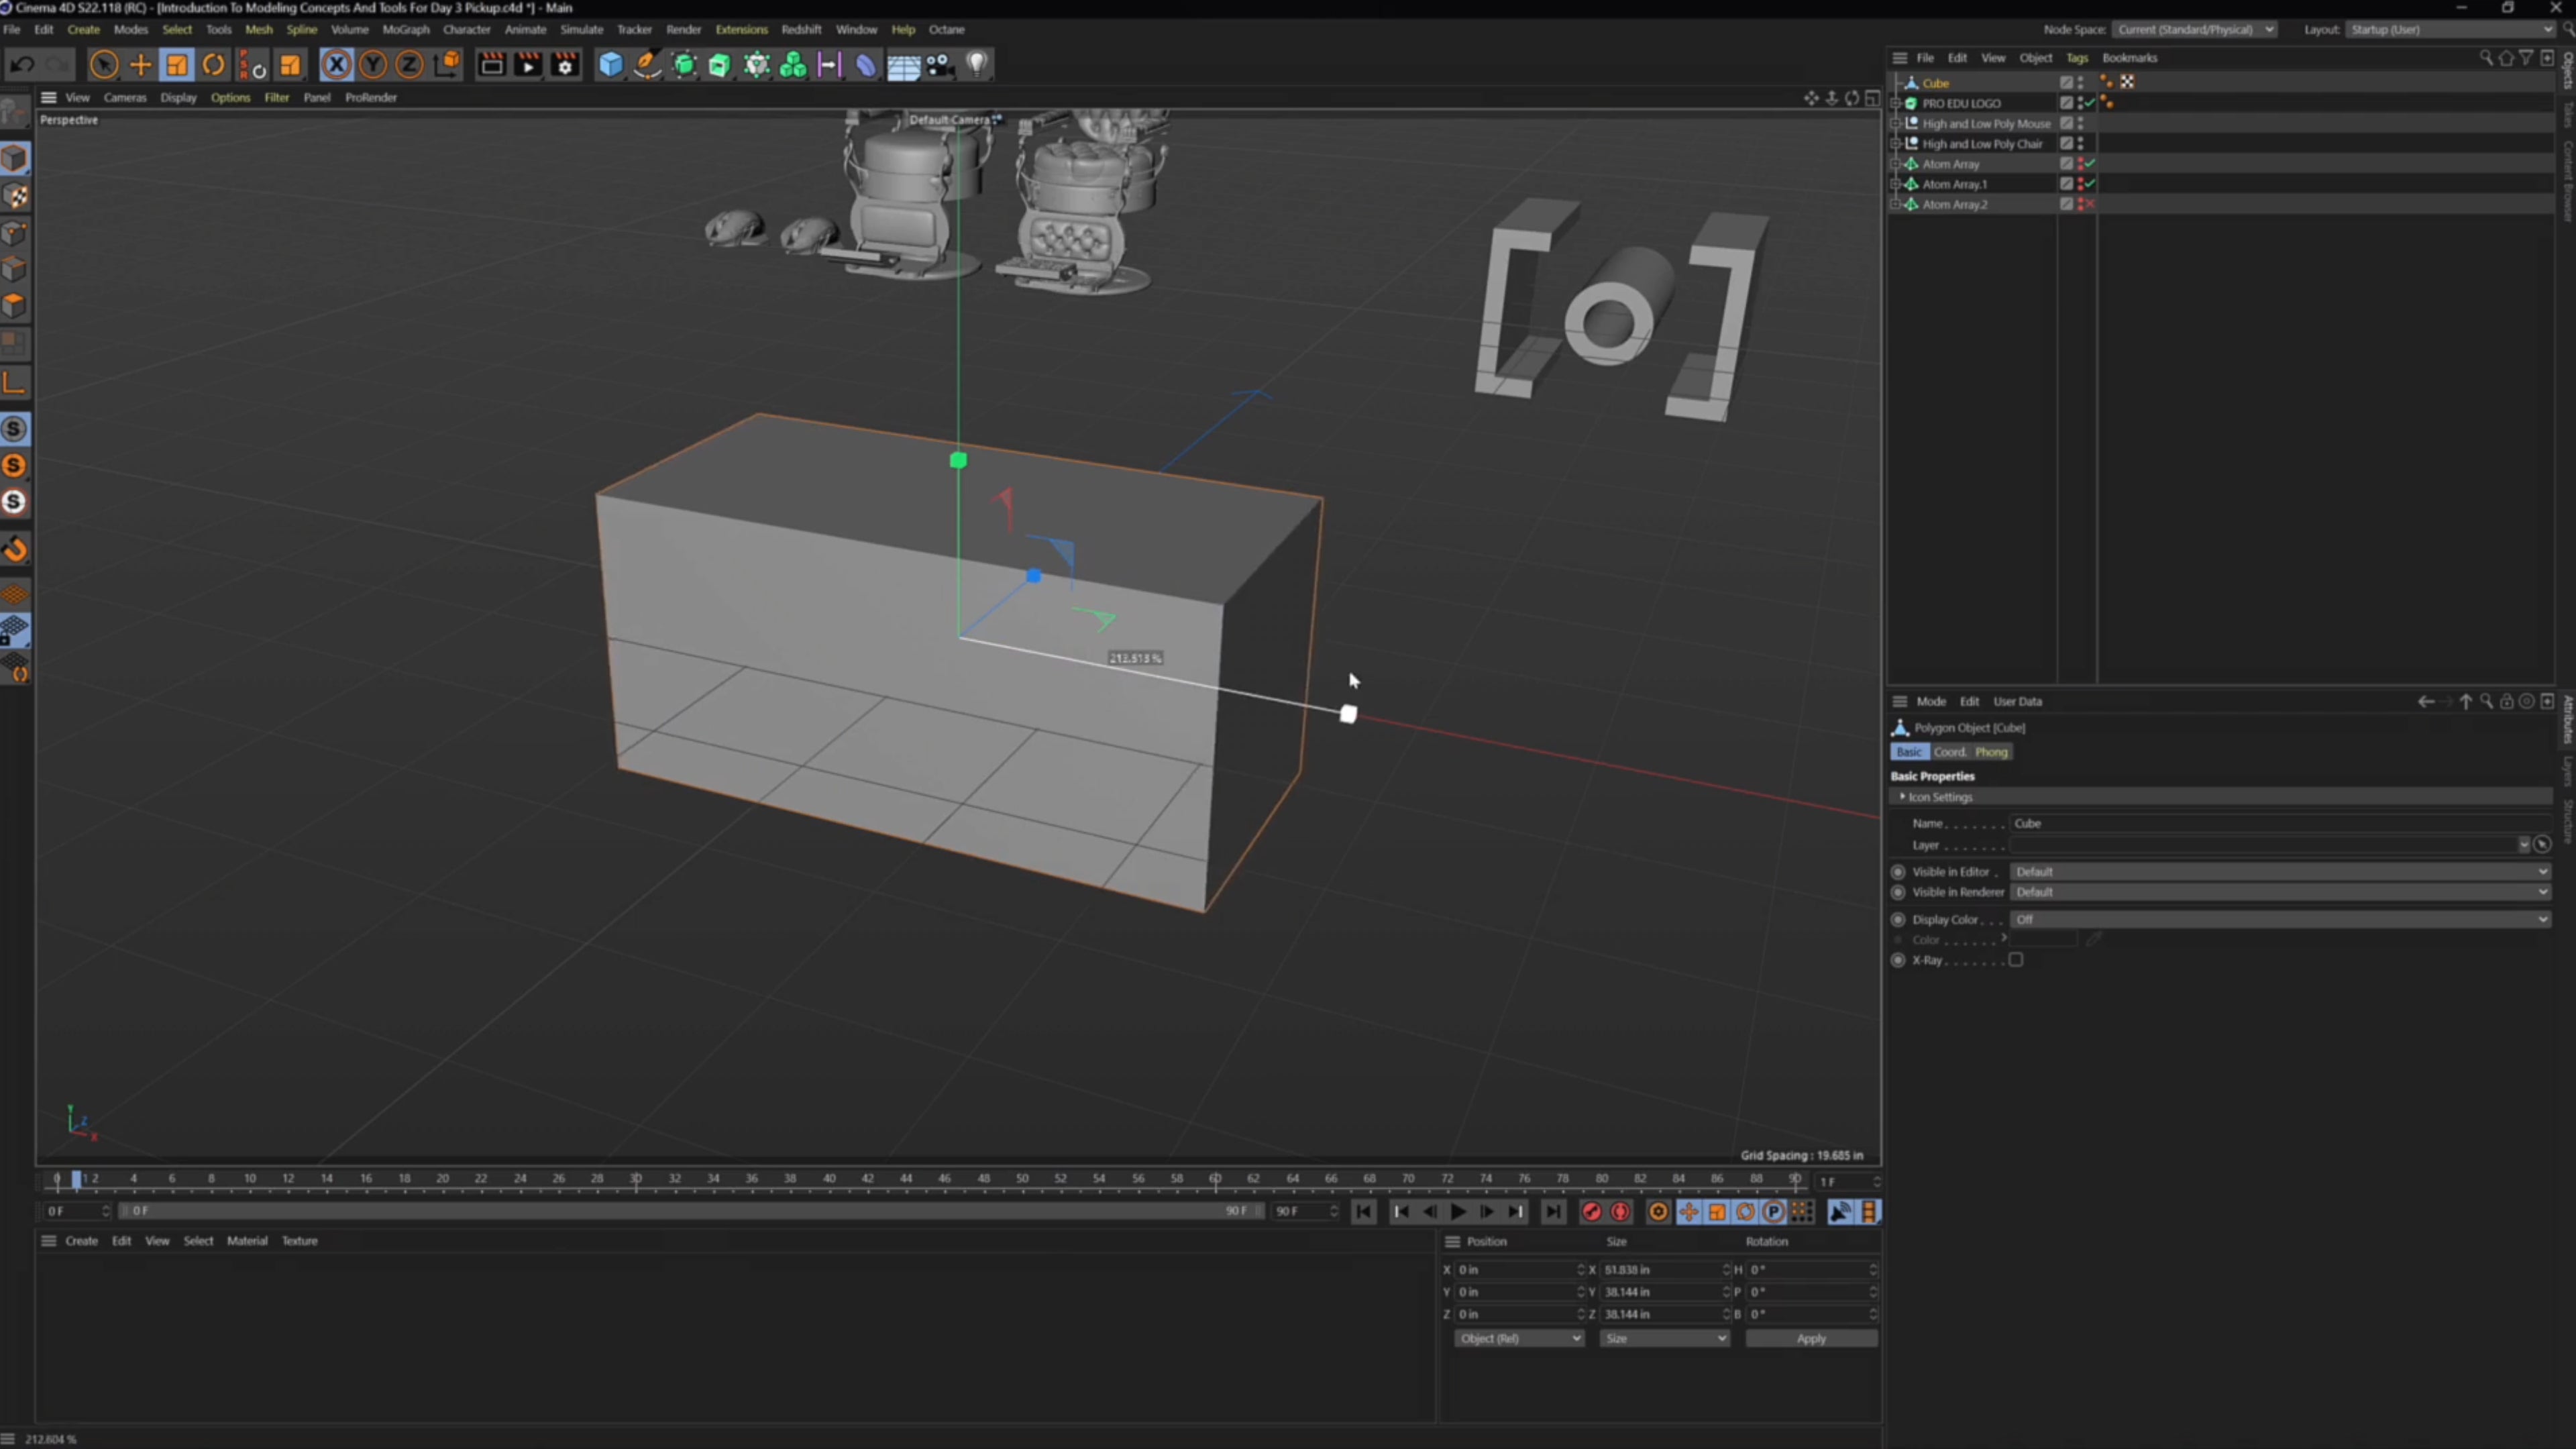Screen dimensions: 2576x1449
Task: Open Edit Render Settings gear clapperboard
Action: 565,65
